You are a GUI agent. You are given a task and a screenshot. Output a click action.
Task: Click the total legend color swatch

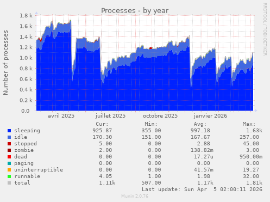(x=9, y=183)
